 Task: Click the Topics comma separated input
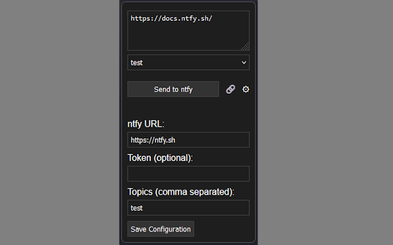point(188,208)
